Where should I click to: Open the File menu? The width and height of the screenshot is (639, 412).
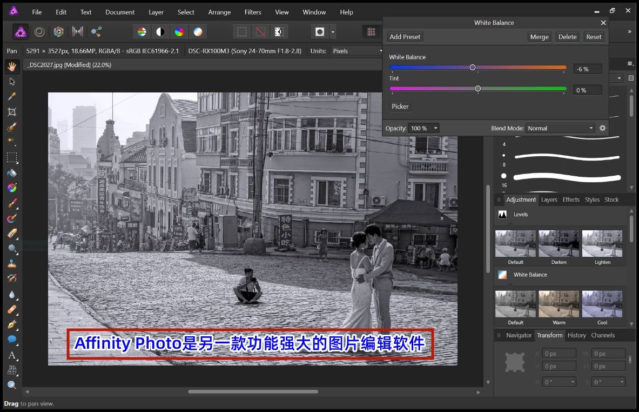pos(37,12)
